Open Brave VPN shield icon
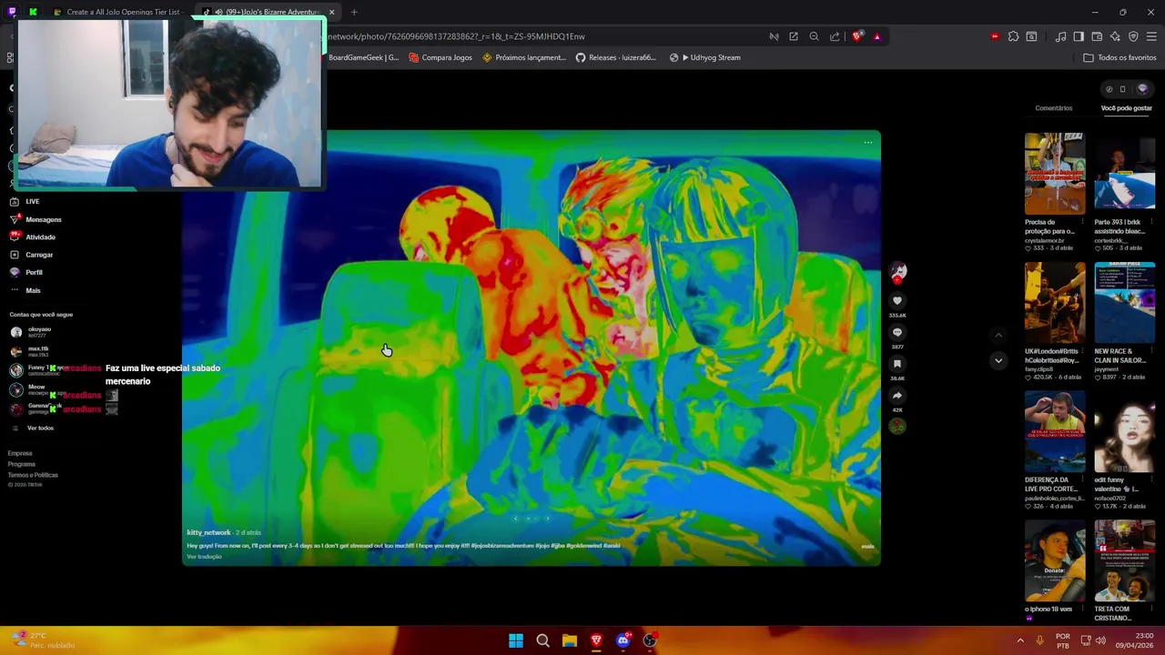 1133,36
